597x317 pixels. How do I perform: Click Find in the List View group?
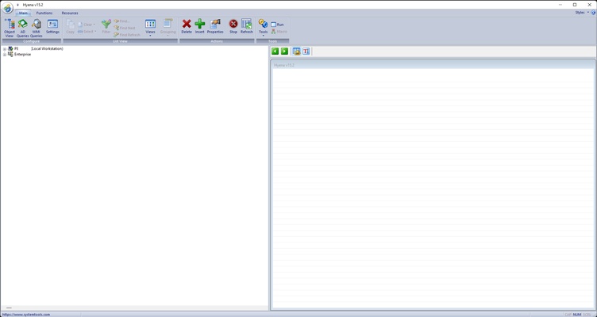[121, 21]
